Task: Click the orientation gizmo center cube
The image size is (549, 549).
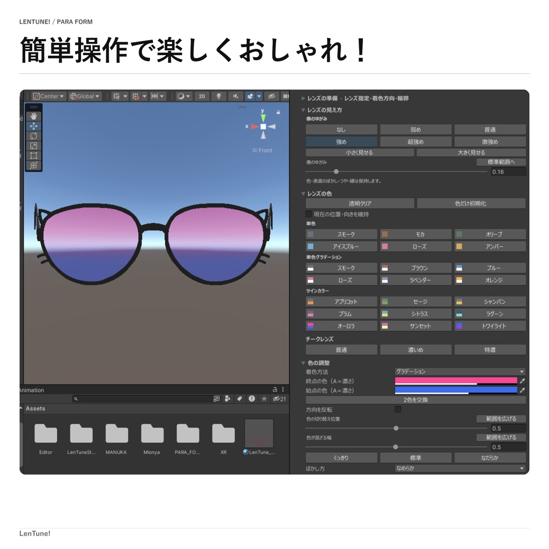Action: 263,127
